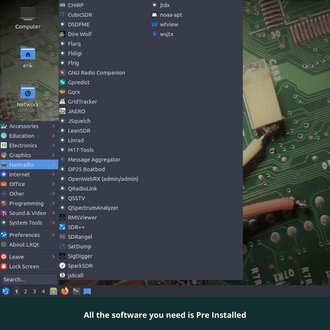Show desktop using blue taskbar icon

pyautogui.click(x=87, y=292)
